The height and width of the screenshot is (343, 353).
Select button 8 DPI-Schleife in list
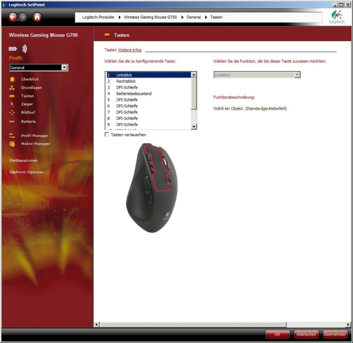[x=149, y=118]
